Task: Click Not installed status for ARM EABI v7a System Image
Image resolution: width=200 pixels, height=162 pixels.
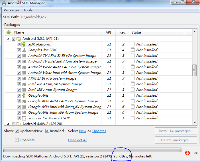Action: (147, 78)
